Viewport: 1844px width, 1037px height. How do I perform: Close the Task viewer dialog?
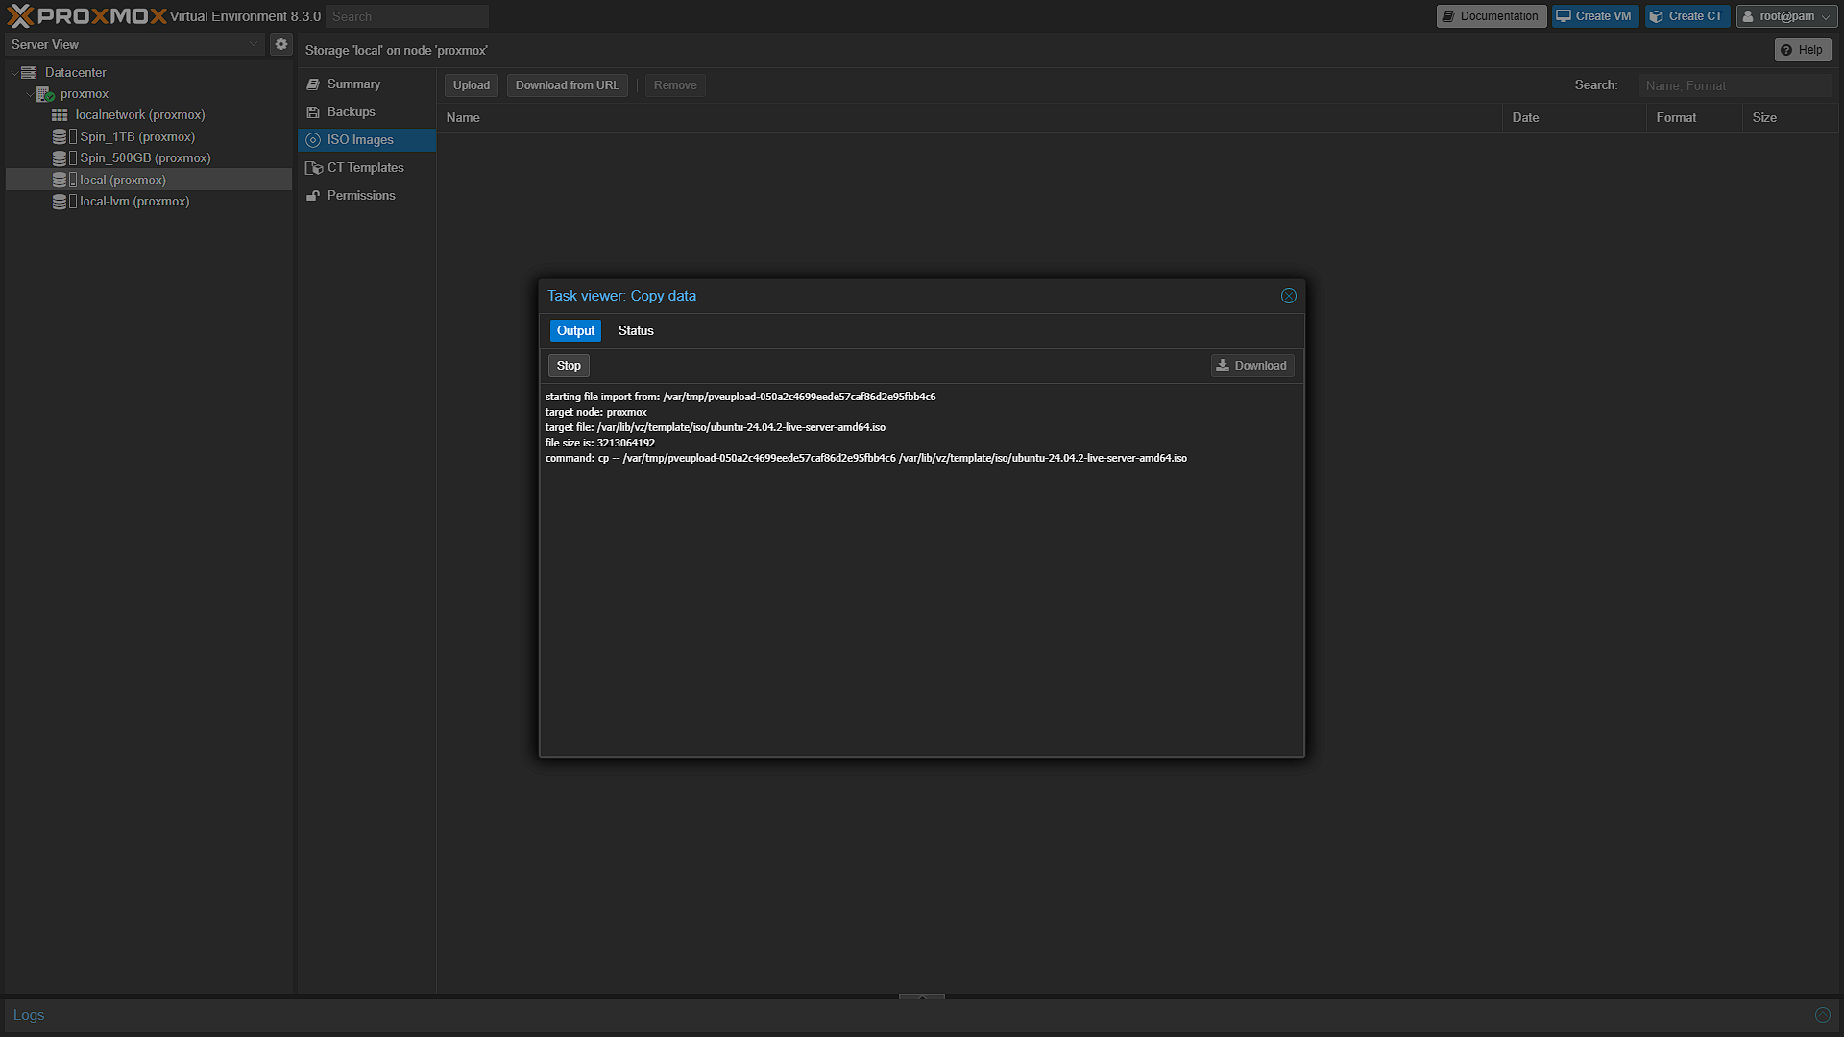point(1289,296)
